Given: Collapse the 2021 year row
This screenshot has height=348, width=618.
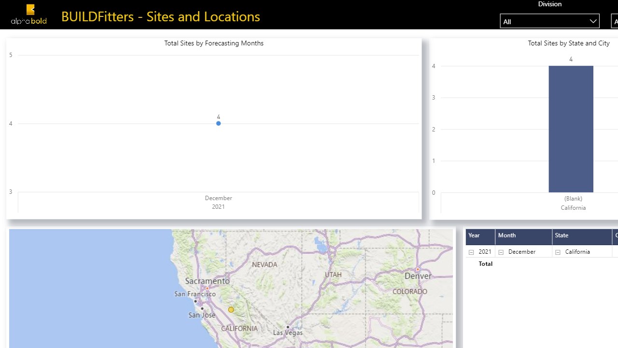Looking at the screenshot, I should pyautogui.click(x=471, y=252).
